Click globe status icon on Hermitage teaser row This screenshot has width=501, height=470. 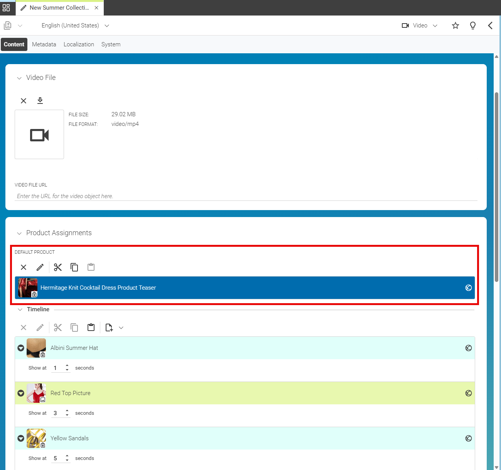tap(469, 288)
